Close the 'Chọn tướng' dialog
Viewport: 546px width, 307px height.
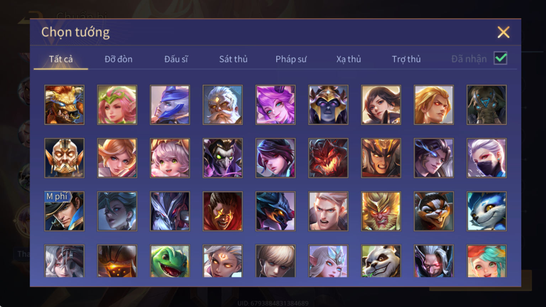[503, 32]
